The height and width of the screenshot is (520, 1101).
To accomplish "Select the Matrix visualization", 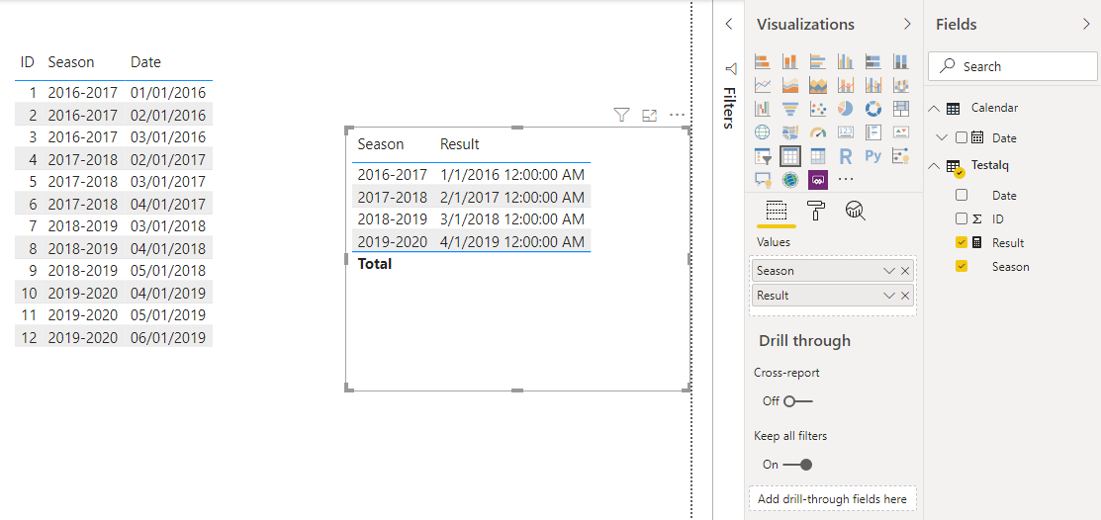I will point(817,156).
